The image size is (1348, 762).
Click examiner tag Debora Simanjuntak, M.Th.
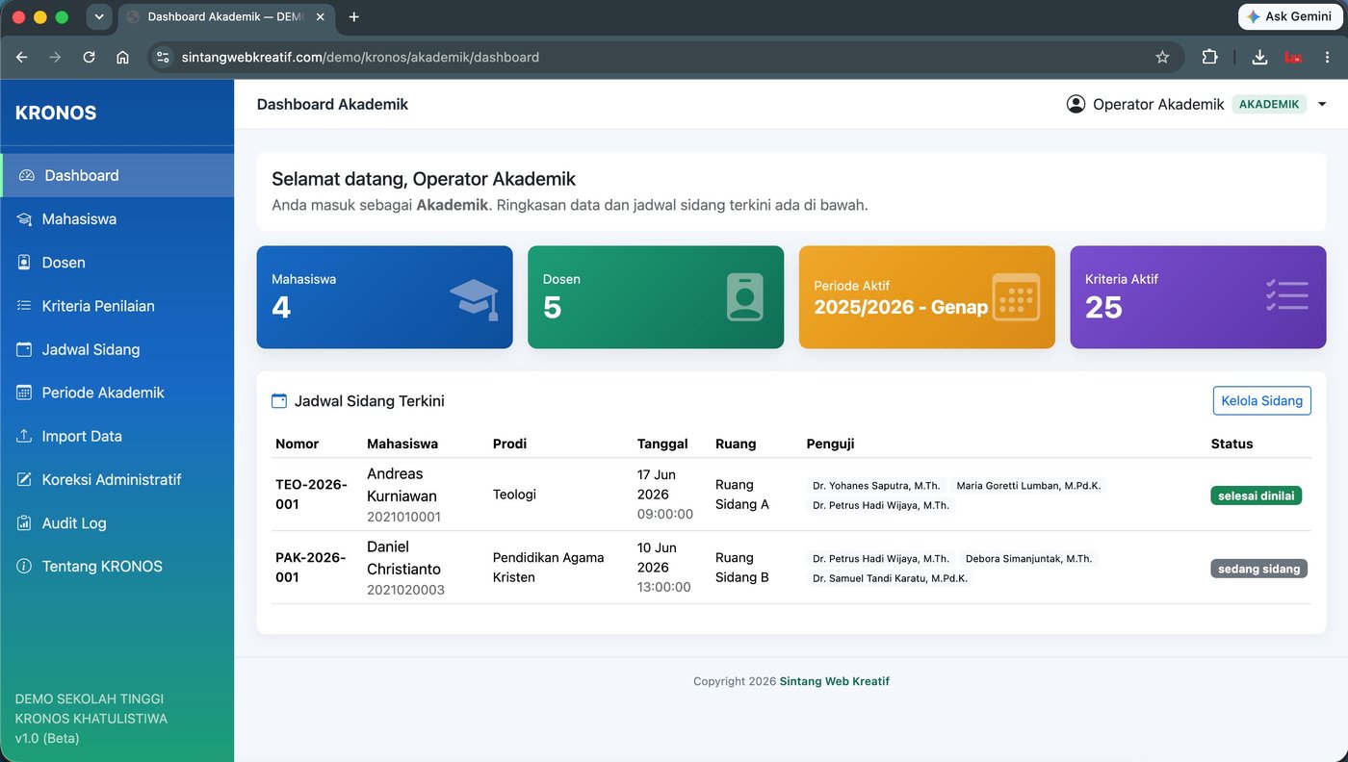pyautogui.click(x=1028, y=559)
